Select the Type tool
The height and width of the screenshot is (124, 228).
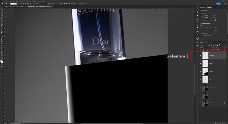(2, 46)
